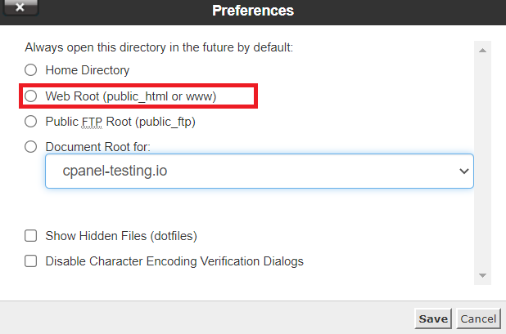Open the cpanel-testing.io domain dropdown
Viewport: 506px width, 334px height.
[x=259, y=171]
